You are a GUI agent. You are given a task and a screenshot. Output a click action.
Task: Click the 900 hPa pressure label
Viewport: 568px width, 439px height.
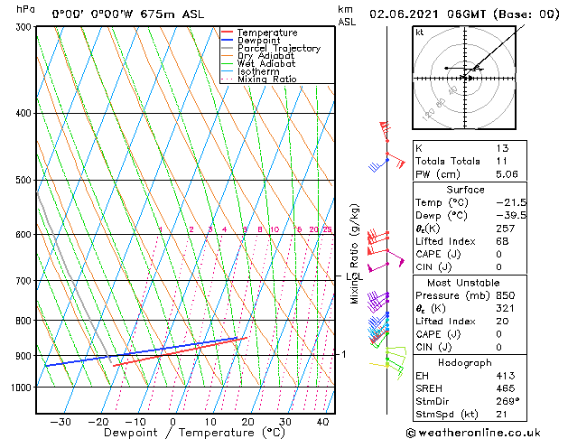[25, 356]
